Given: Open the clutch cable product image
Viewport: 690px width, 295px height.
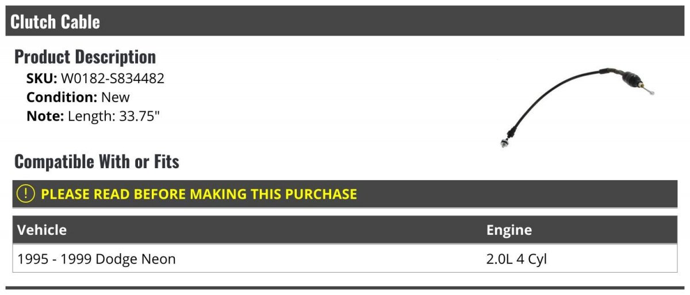Looking at the screenshot, I should click(x=577, y=106).
